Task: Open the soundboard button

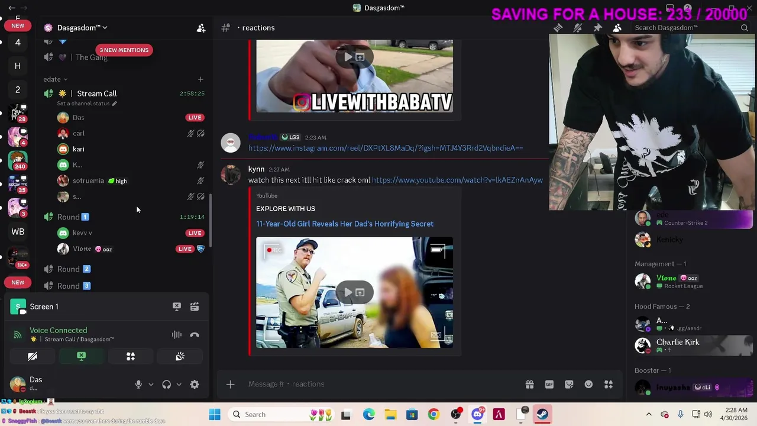Action: [x=180, y=356]
